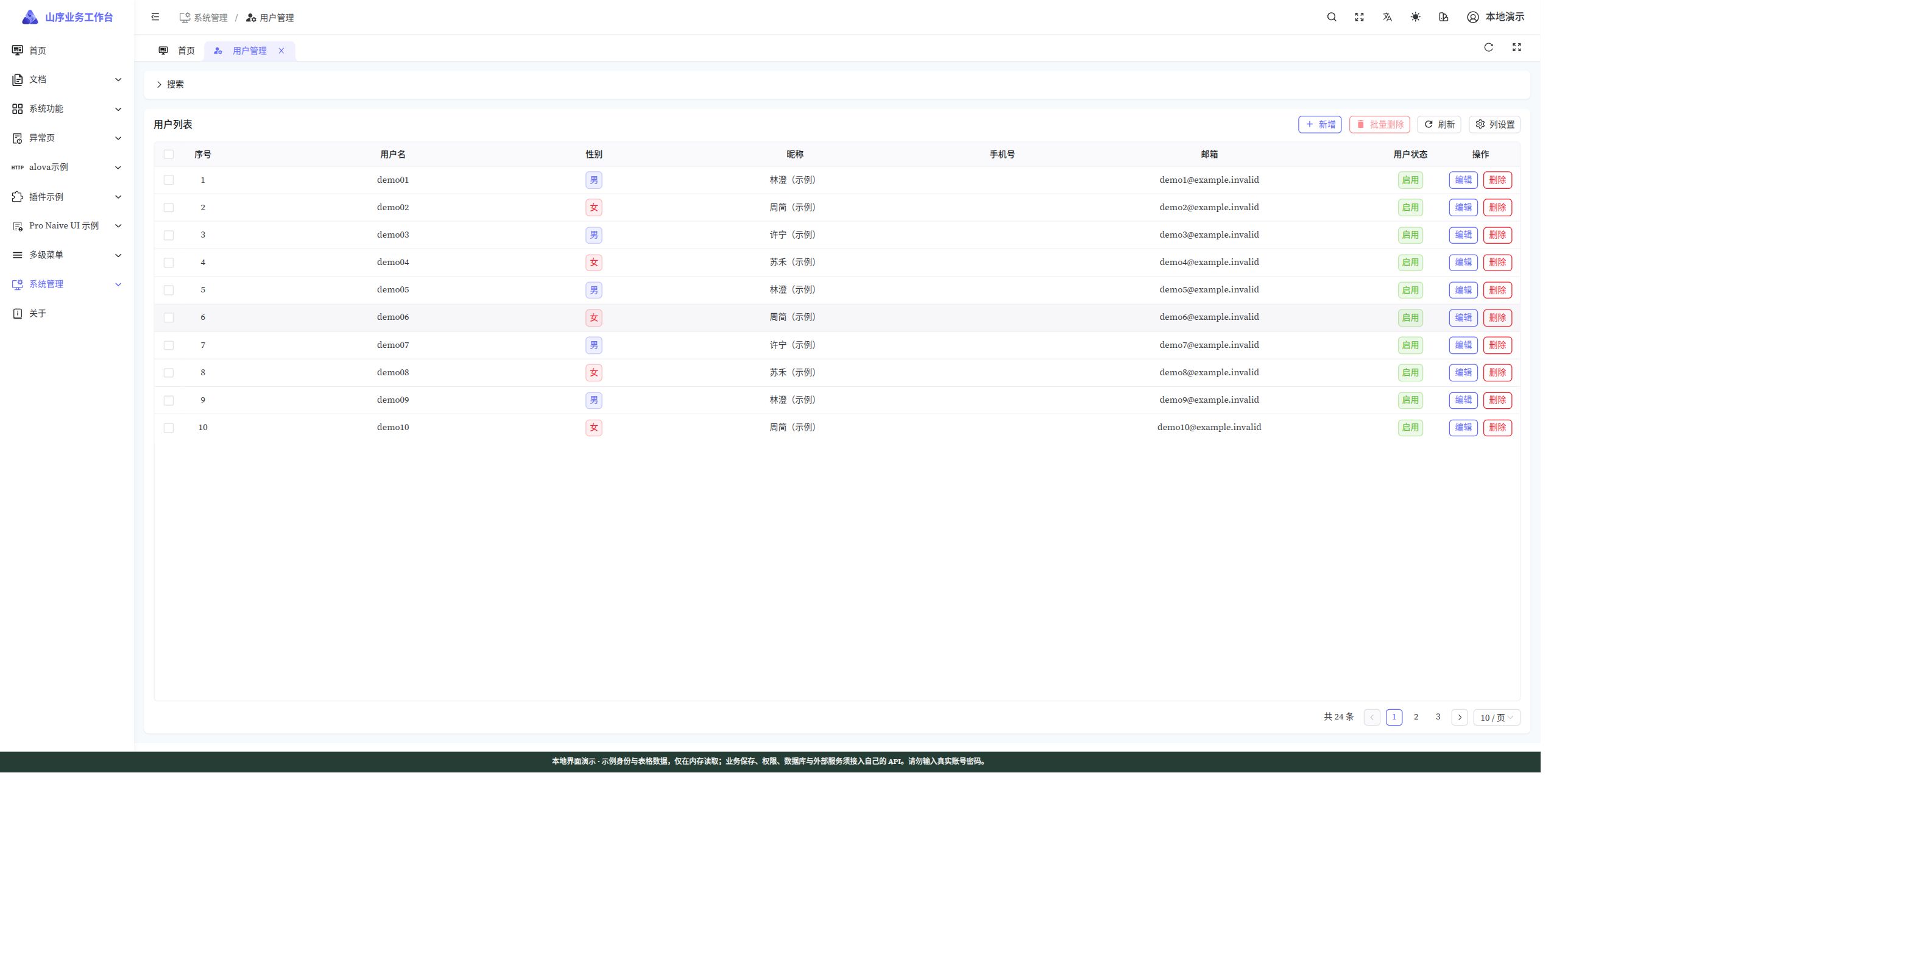Toggle light/dark theme sun icon
1925x965 pixels.
click(x=1415, y=17)
